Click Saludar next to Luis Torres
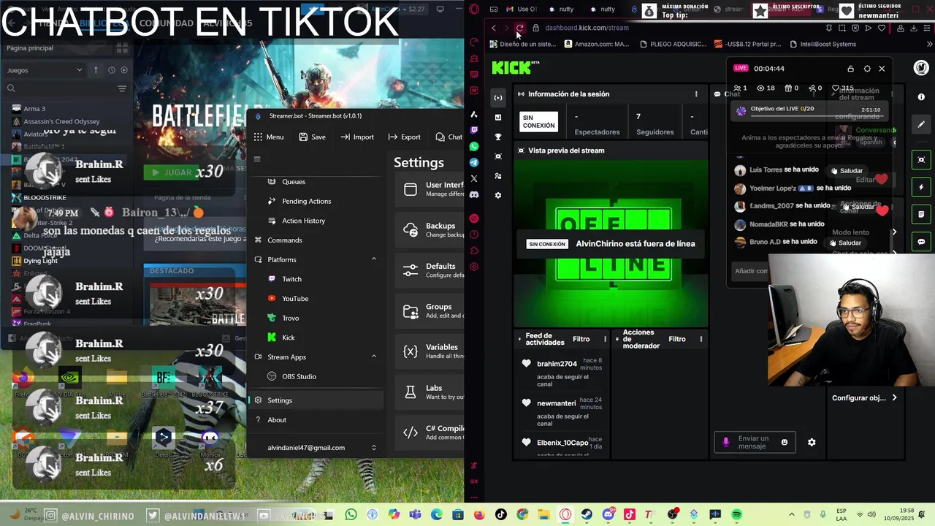Screen dimensions: 935x526 click(847, 170)
